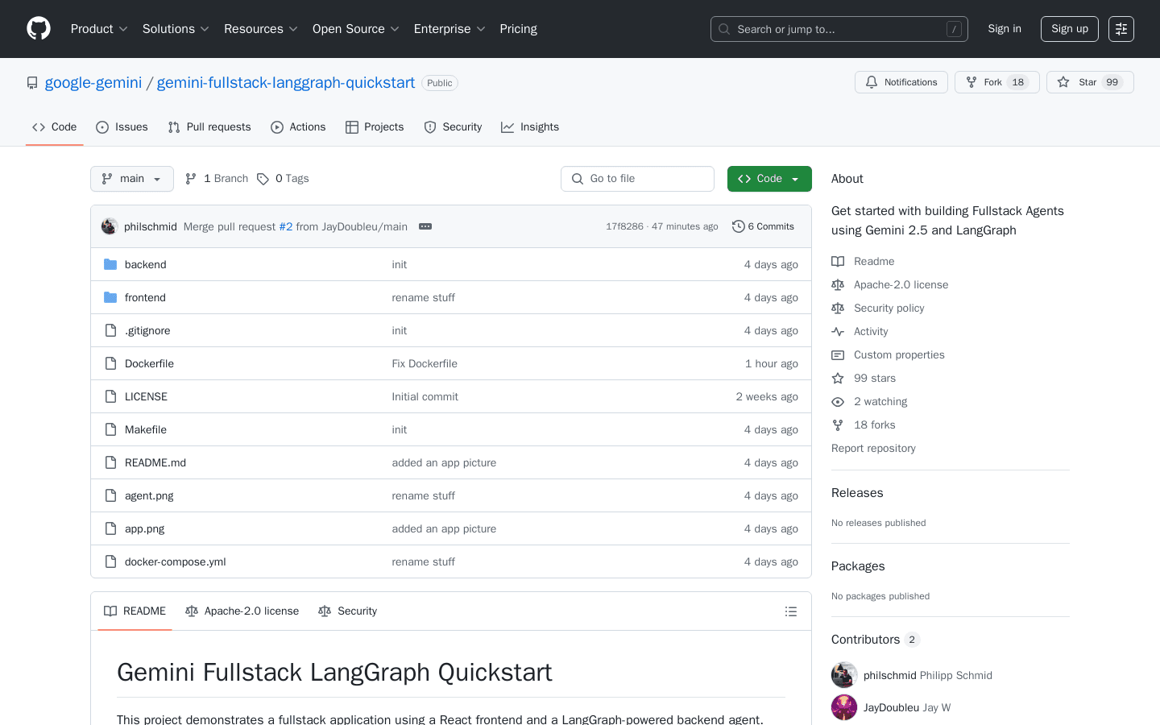
Task: Click the watching eye icon in About
Action: coord(837,401)
